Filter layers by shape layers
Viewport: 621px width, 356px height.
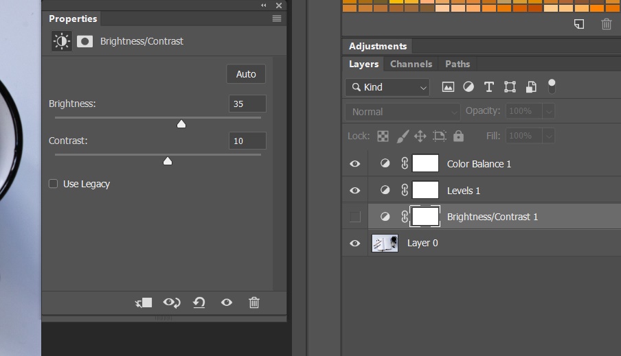click(x=510, y=87)
